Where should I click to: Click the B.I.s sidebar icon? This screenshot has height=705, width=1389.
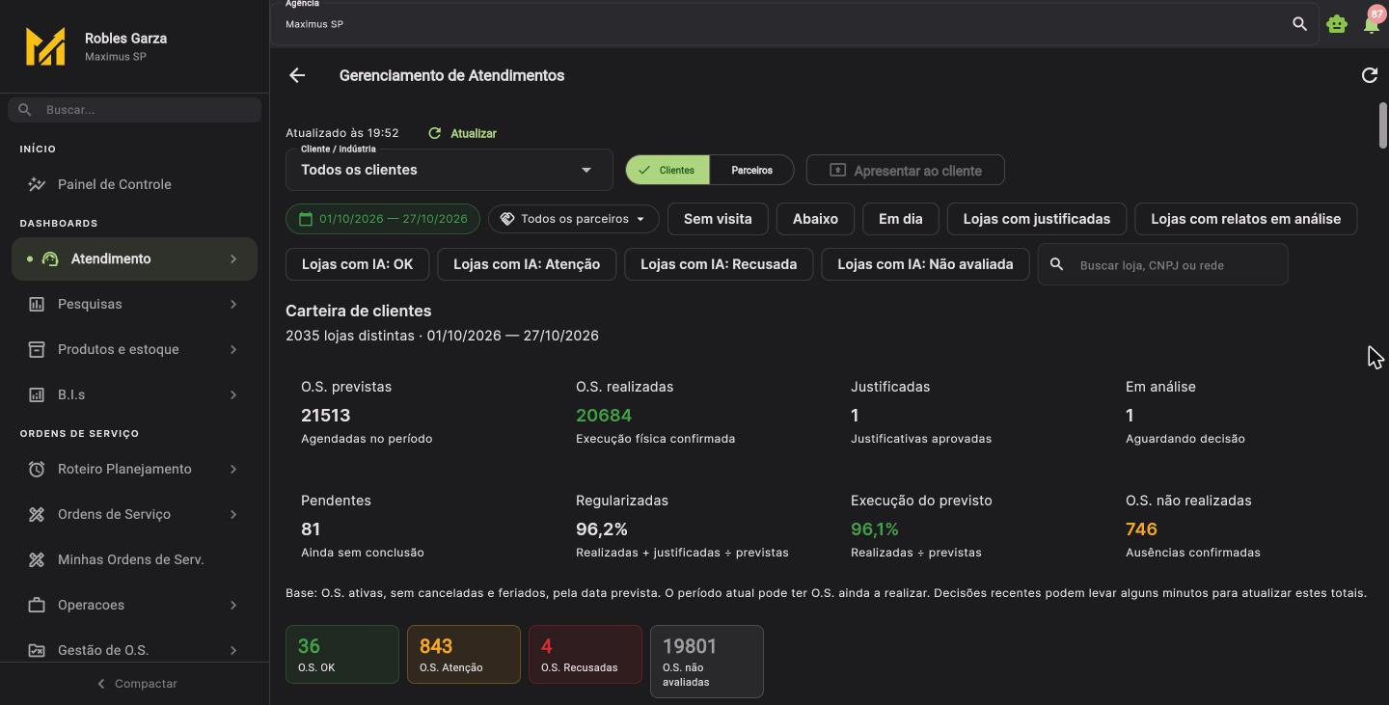tap(37, 394)
